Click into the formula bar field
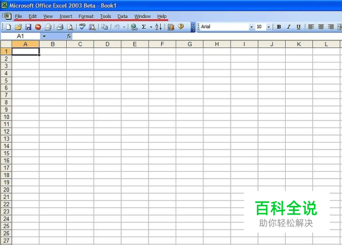Screen dimensions: 342x245 click(x=207, y=36)
